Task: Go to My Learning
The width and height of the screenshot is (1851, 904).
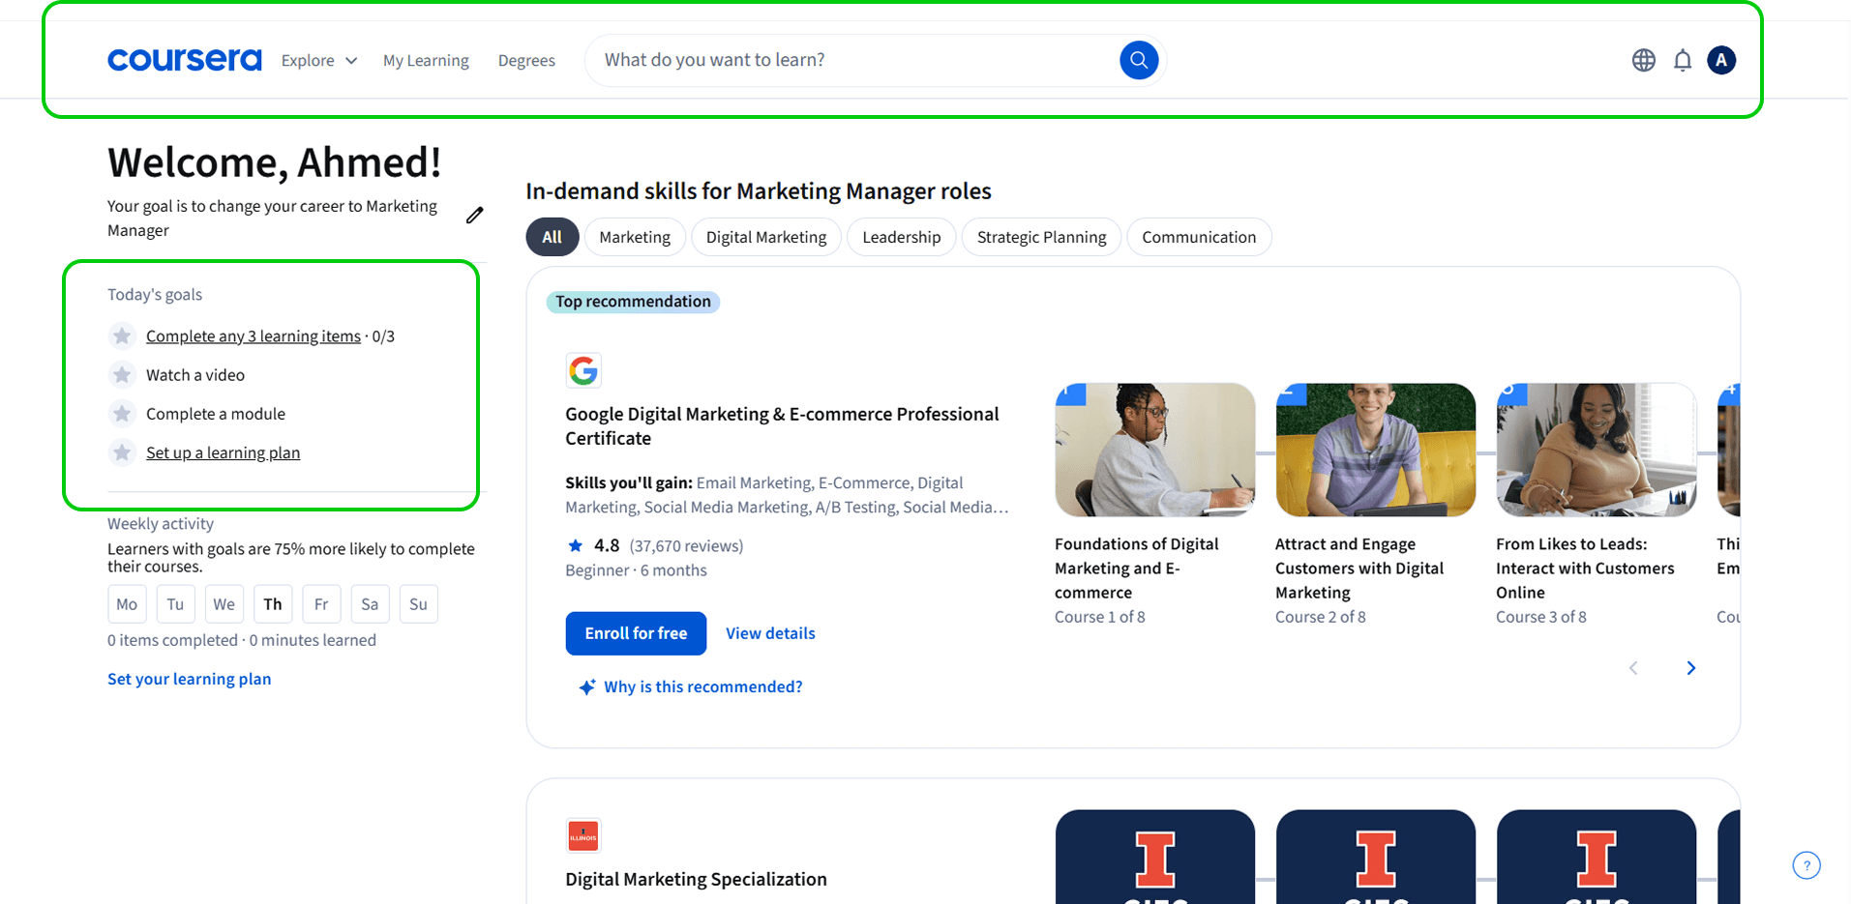Action: point(426,60)
